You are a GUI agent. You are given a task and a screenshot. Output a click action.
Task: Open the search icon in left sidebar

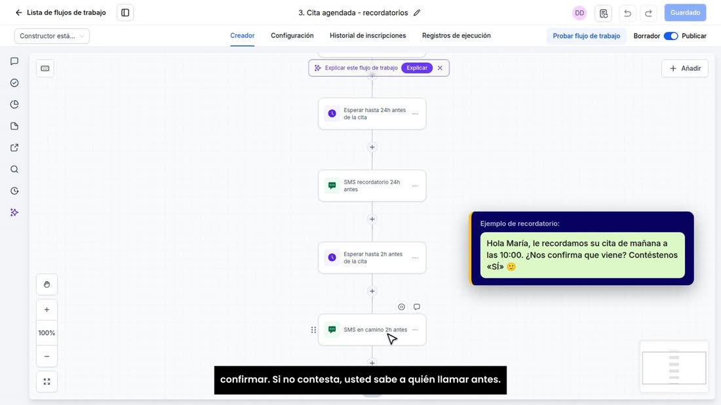point(14,169)
